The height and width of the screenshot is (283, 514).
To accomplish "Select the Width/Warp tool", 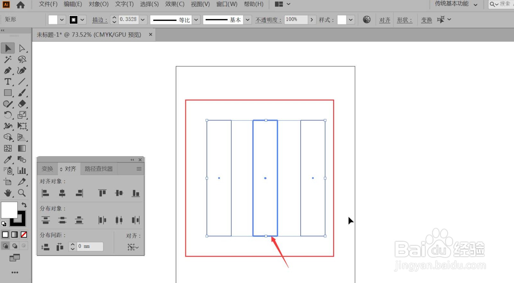I will (x=8, y=126).
